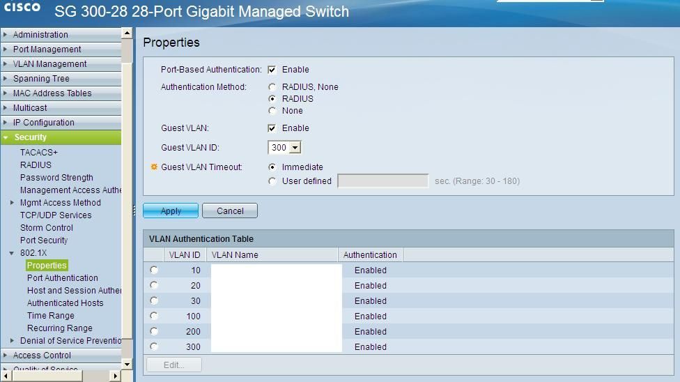This screenshot has width=680, height=382.
Task: Open the Password Strength page
Action: (56, 178)
